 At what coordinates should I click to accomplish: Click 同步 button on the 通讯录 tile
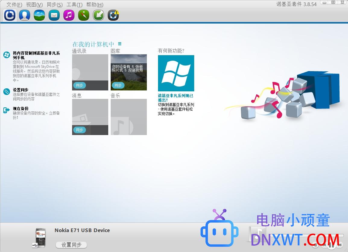pyautogui.click(x=79, y=85)
